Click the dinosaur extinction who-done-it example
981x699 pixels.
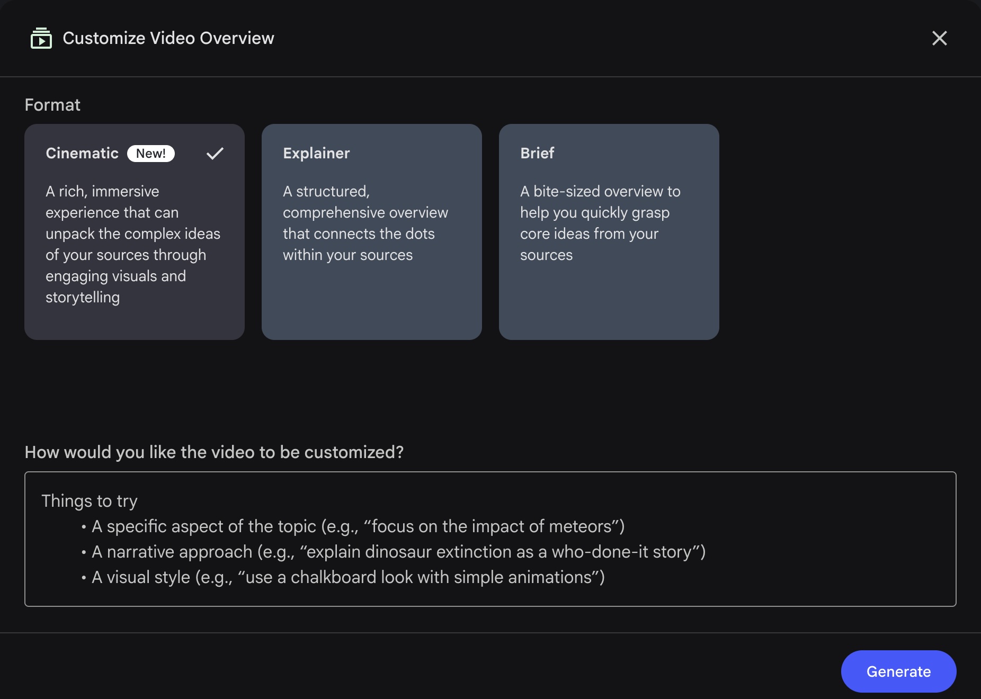pyautogui.click(x=393, y=551)
